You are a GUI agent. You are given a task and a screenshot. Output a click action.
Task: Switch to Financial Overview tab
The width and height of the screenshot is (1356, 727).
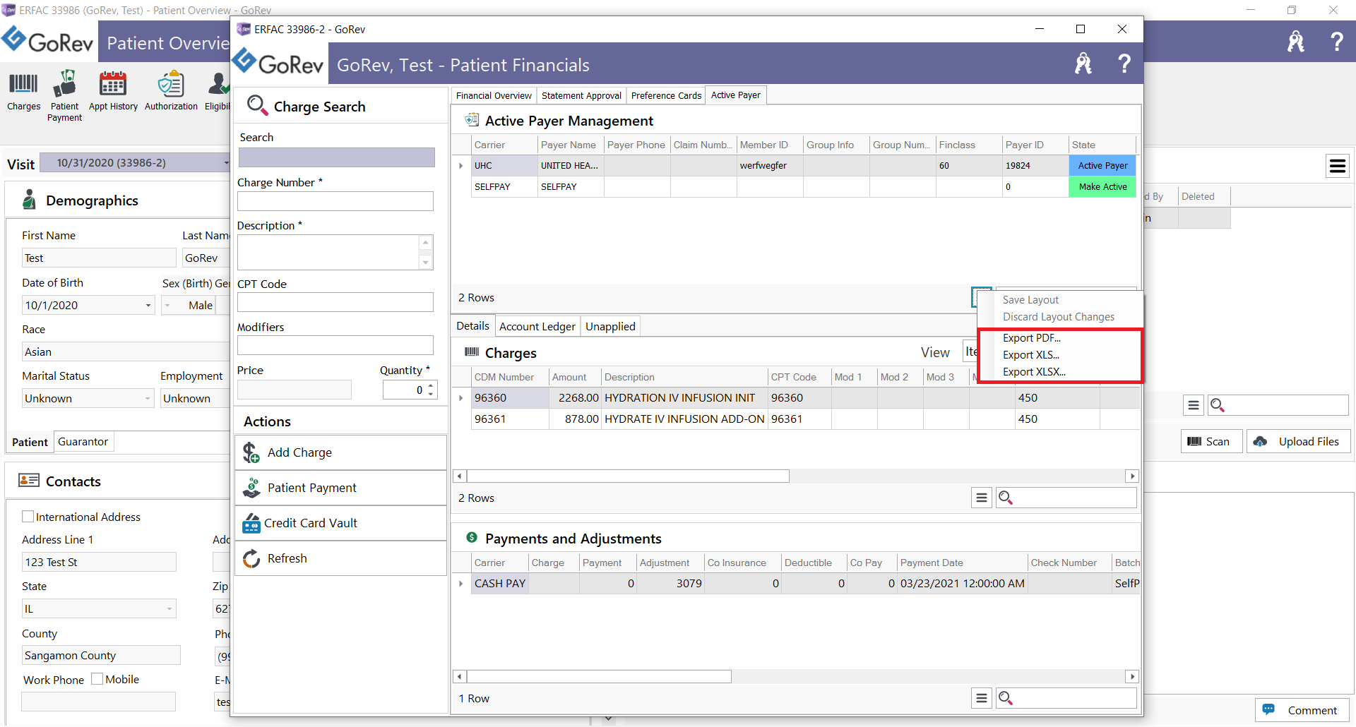coord(494,95)
